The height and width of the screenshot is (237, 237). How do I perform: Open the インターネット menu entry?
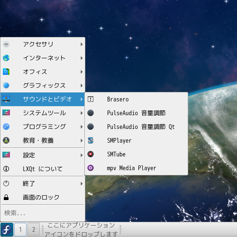click(43, 58)
